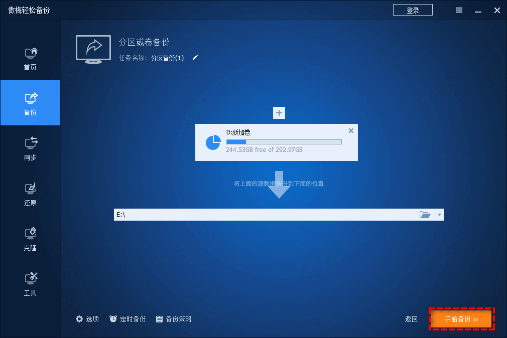The image size is (507, 338).
Task: Click the 分区或卷备份 monitor icon
Action: [93, 50]
